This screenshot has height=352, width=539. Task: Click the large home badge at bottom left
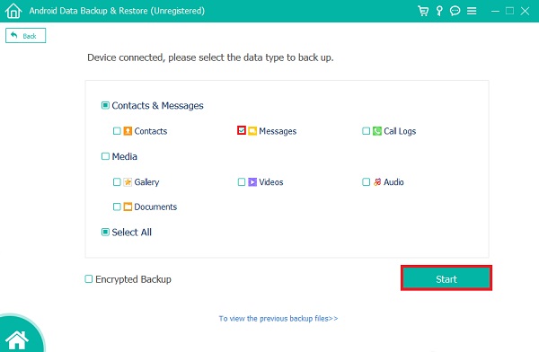click(x=17, y=339)
